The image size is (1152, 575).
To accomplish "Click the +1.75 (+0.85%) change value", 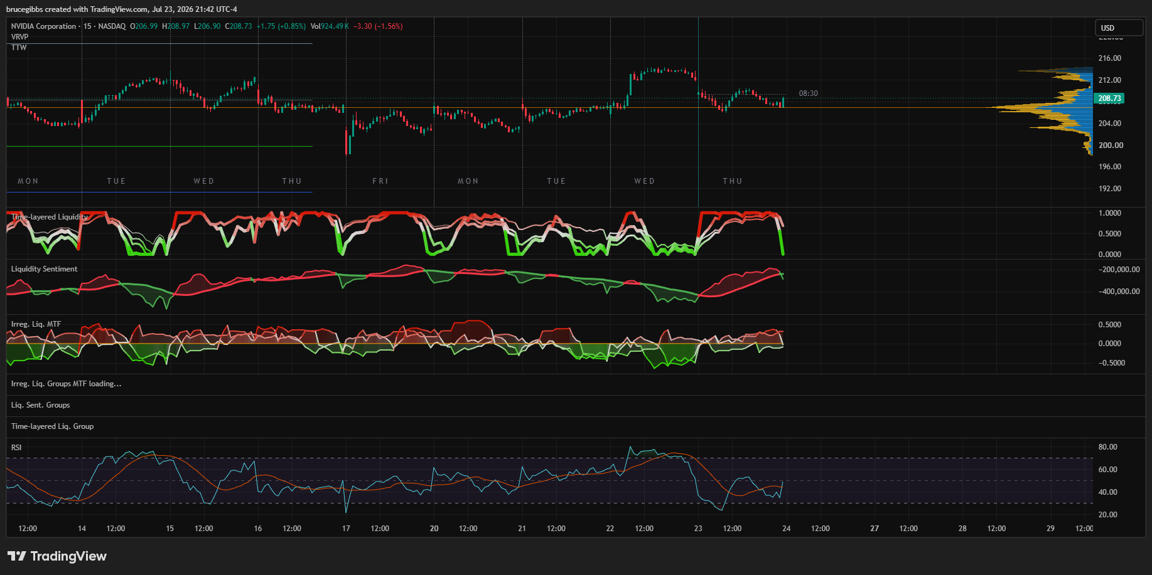I will point(281,26).
